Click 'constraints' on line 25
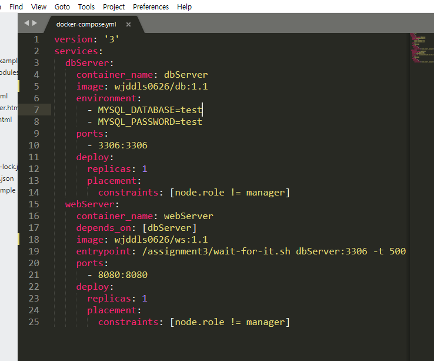 [128, 322]
